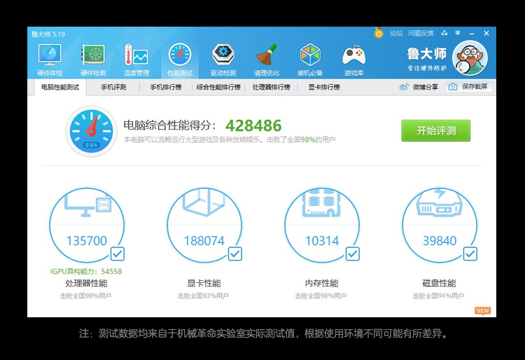
Task: Click the 鲁大师 5.19 window title
Action: click(x=48, y=34)
